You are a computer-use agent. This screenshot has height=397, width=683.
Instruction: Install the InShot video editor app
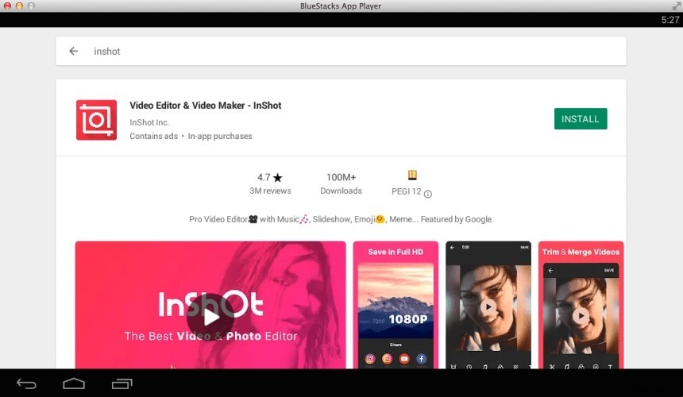[x=581, y=119]
